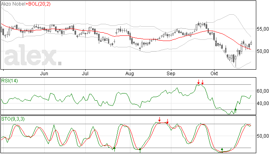
Task: Click the Akzo Nobel chart title
Action: pos(13,4)
